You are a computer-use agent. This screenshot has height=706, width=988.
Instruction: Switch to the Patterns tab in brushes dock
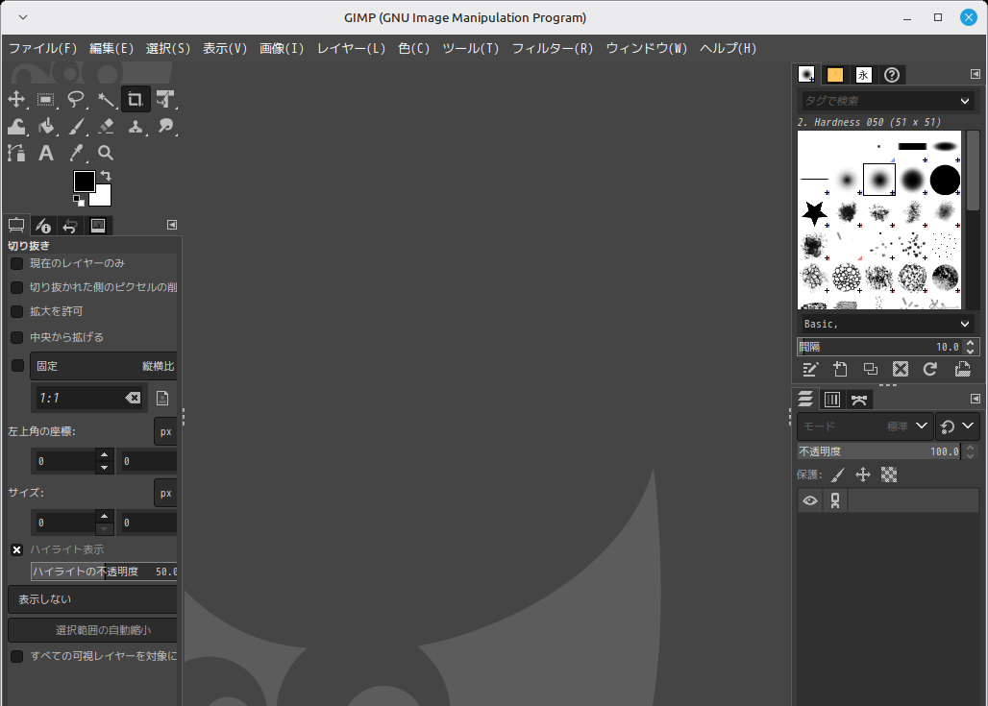click(x=835, y=75)
